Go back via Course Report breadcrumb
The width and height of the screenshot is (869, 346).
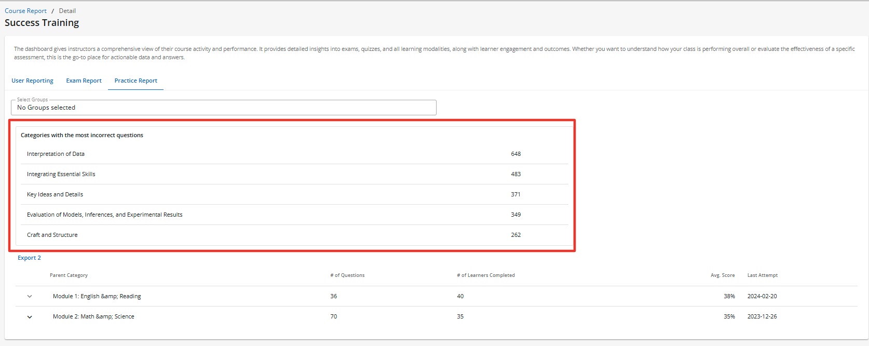(x=25, y=11)
